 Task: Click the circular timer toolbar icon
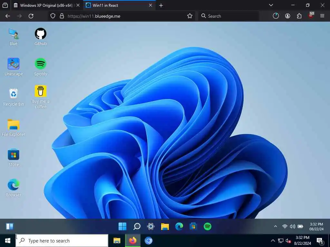[276, 16]
